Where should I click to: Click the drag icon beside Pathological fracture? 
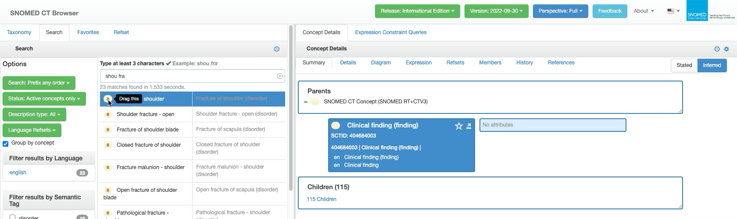(108, 213)
